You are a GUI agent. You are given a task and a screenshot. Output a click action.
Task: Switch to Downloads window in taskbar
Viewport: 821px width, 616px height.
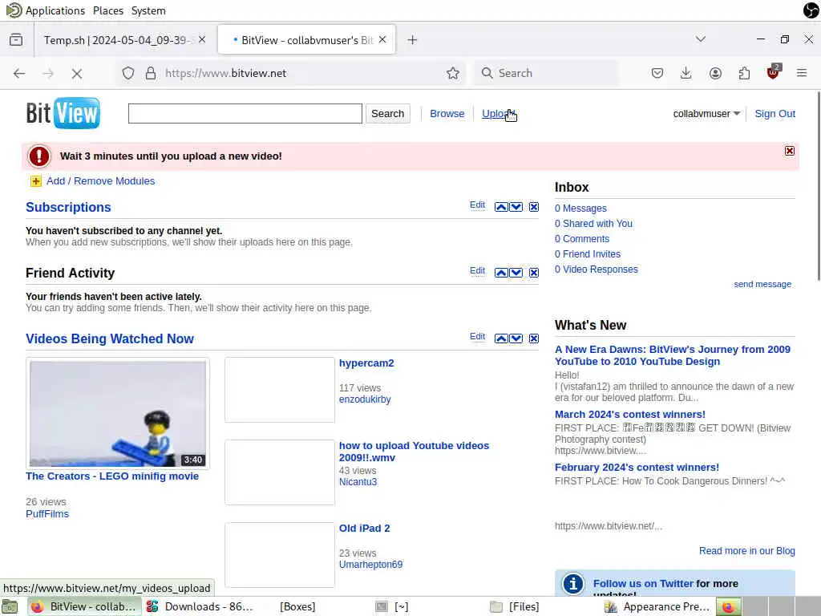point(200,606)
